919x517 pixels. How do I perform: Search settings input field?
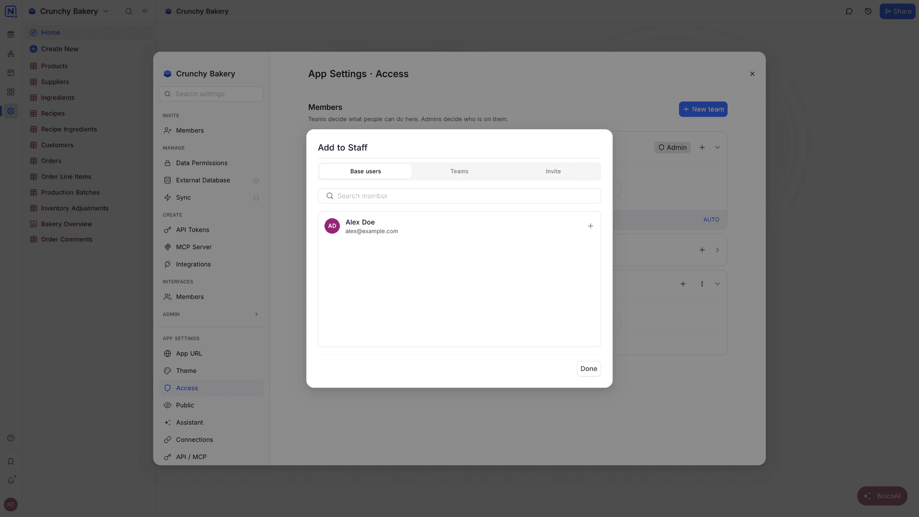[x=211, y=94]
